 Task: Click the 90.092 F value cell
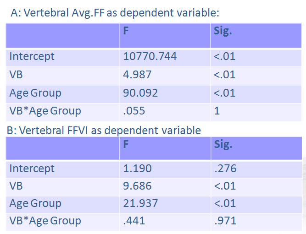pyautogui.click(x=140, y=93)
